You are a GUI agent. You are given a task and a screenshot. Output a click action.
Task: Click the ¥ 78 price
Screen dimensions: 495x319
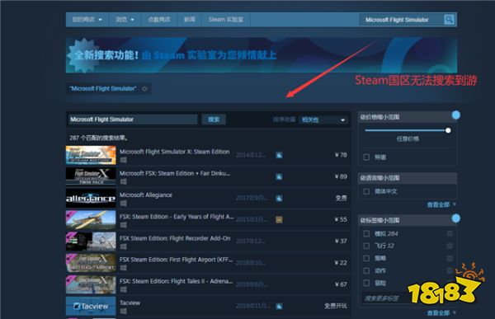tap(341, 155)
